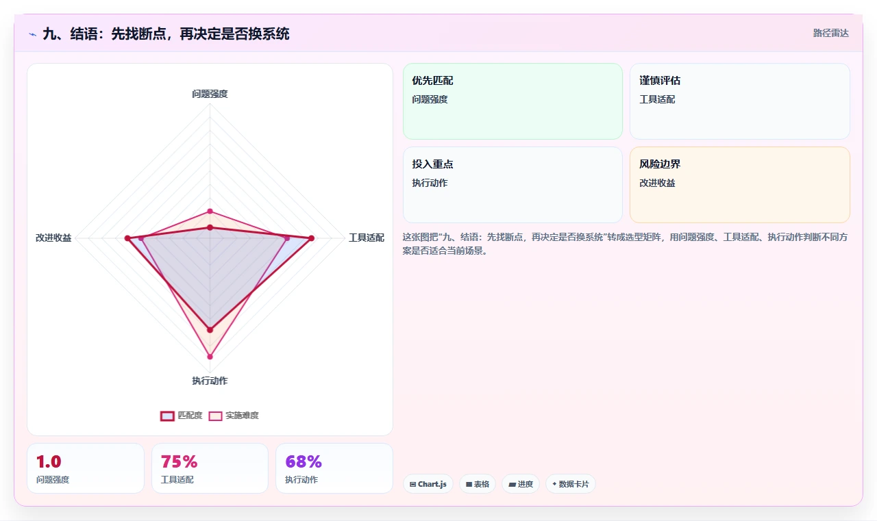877x521 pixels.
Task: Click the 68% 执行动作 stat card
Action: point(334,468)
